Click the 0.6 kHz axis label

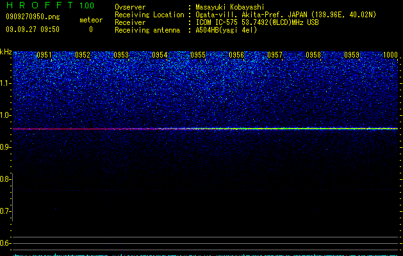tap(6, 243)
